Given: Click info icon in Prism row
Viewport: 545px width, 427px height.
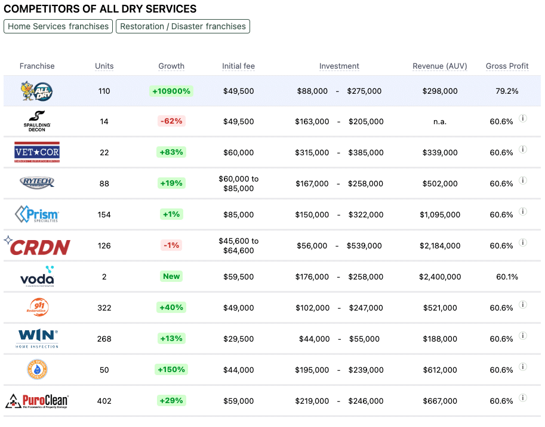Looking at the screenshot, I should pos(523,211).
